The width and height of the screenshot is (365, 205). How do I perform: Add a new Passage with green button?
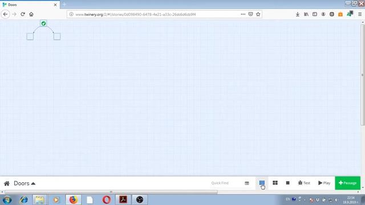tap(347, 183)
